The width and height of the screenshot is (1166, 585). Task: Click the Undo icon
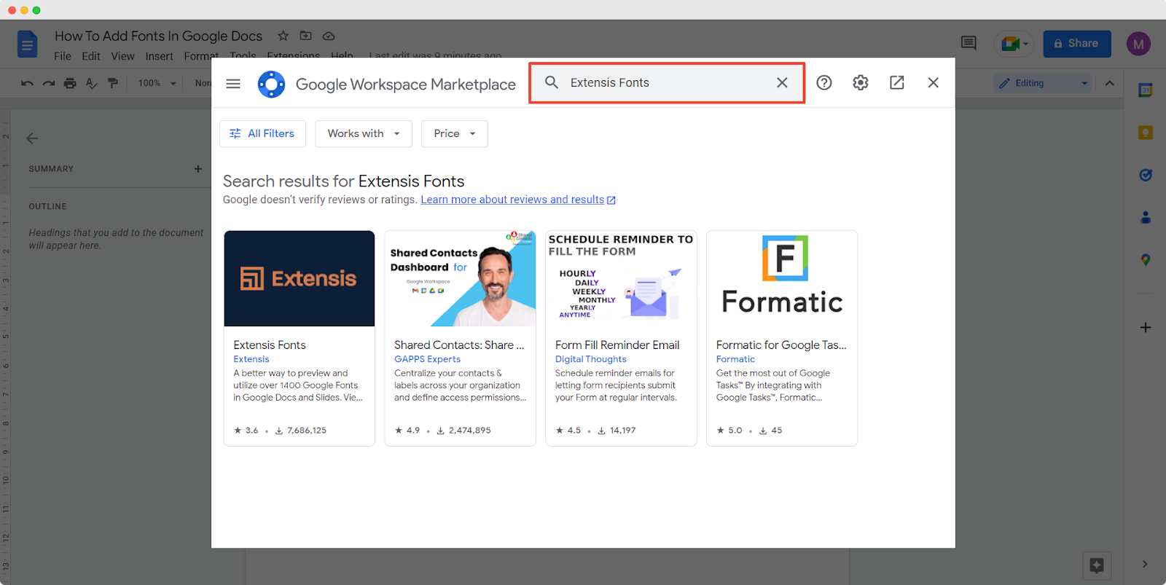point(27,83)
